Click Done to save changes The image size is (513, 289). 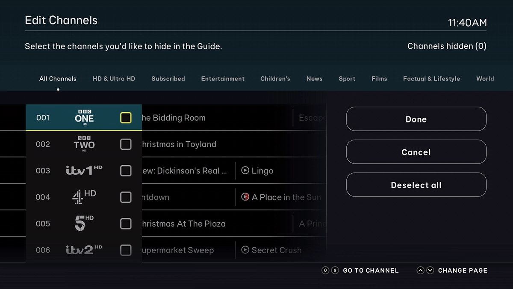pos(416,119)
